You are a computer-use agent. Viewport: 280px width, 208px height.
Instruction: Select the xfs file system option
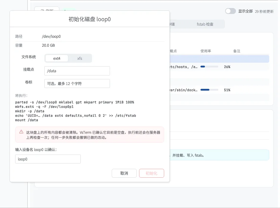click(80, 59)
